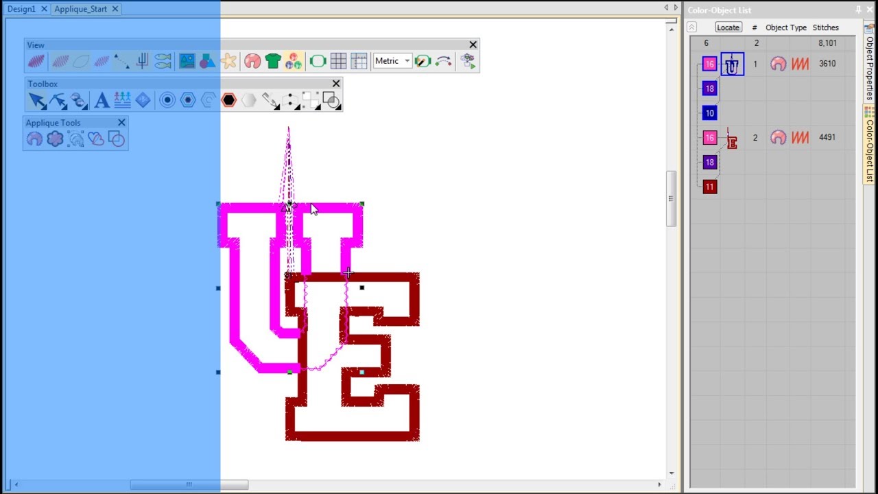878x494 pixels.
Task: Click the needle points fork icon
Action: pyautogui.click(x=143, y=62)
